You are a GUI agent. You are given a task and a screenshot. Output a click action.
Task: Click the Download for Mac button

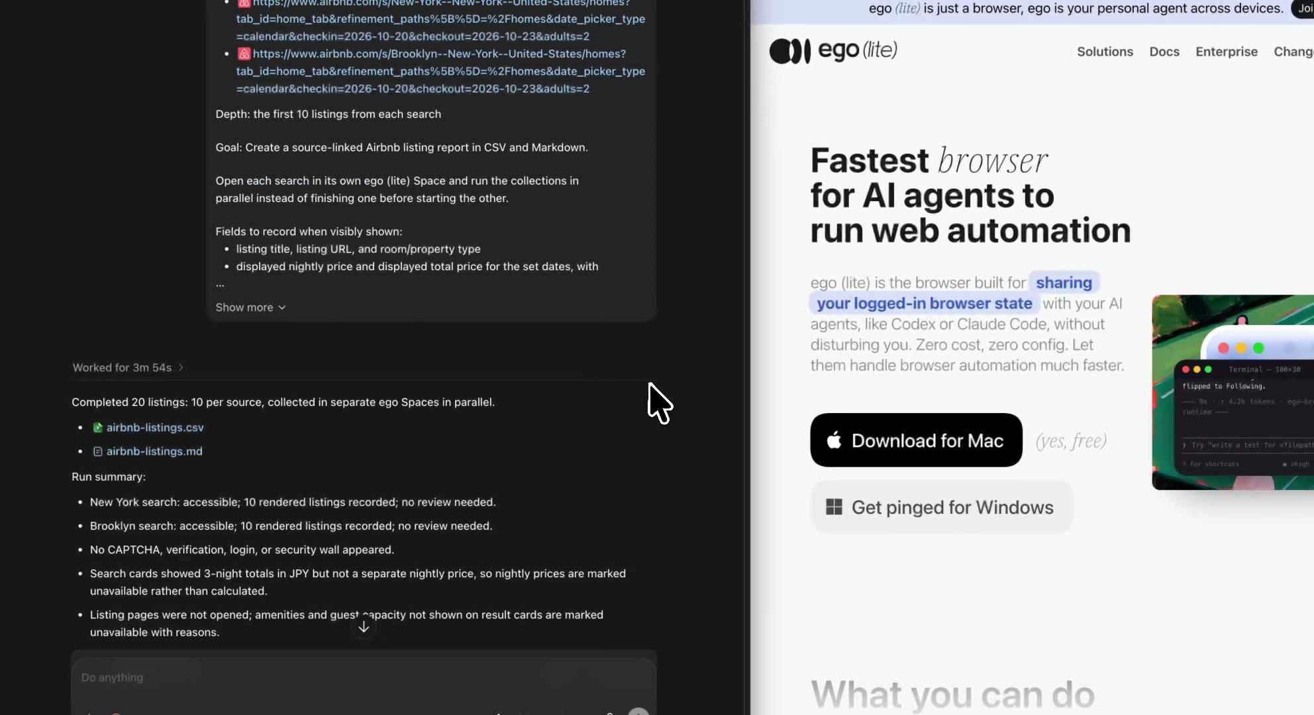pos(916,440)
